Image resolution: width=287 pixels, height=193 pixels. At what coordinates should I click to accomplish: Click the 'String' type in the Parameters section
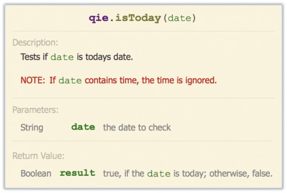click(x=32, y=128)
